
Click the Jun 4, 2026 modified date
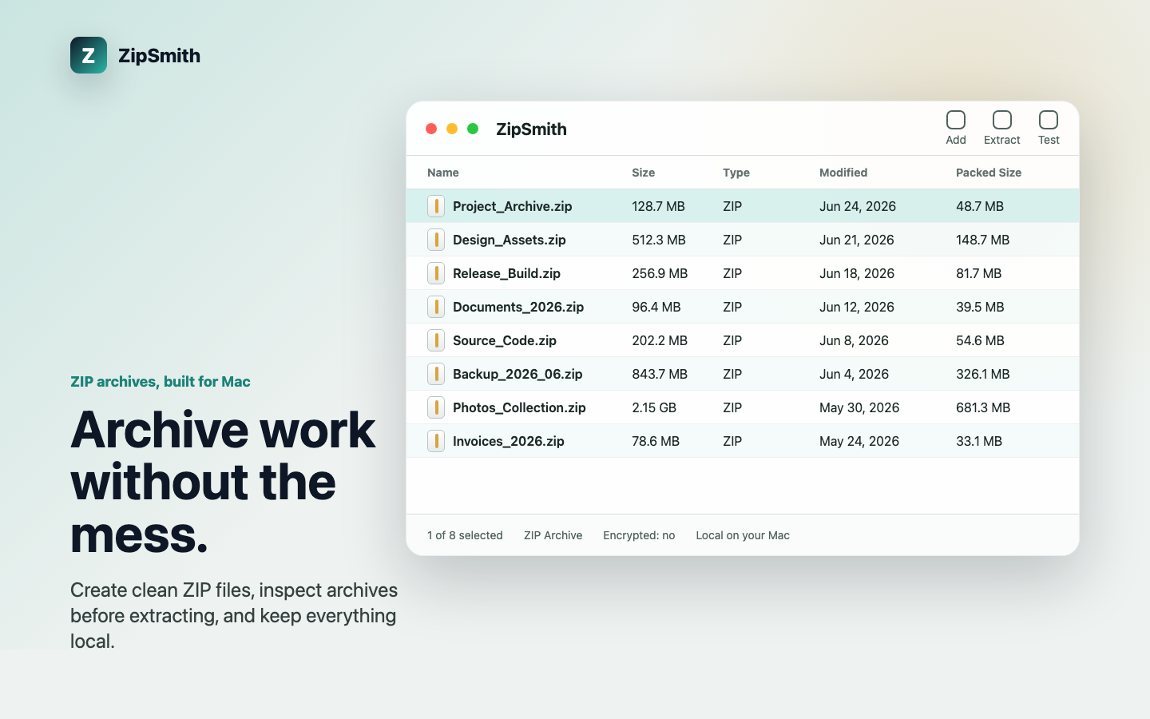854,374
